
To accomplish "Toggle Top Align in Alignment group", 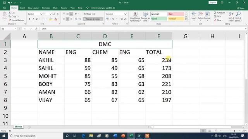I will pos(64,14).
